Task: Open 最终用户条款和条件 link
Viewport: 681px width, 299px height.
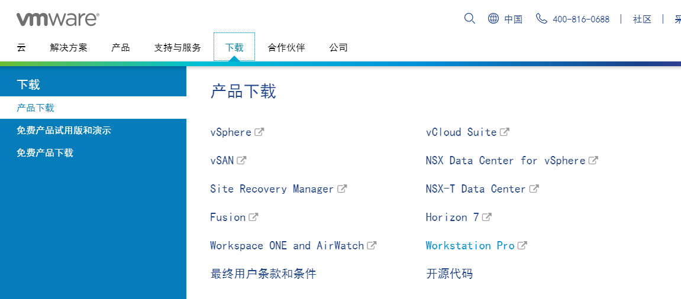Action: pyautogui.click(x=263, y=274)
